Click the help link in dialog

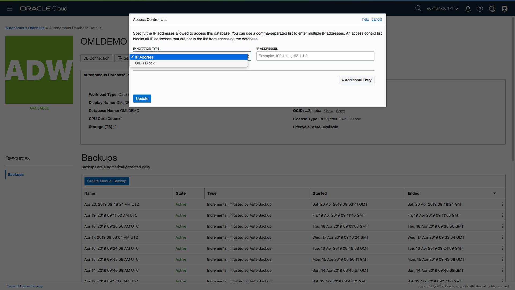pyautogui.click(x=365, y=20)
